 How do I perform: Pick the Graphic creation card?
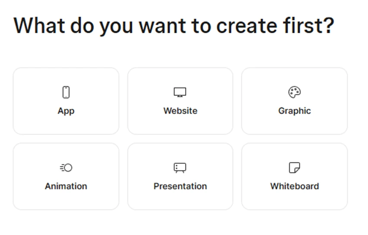(294, 101)
